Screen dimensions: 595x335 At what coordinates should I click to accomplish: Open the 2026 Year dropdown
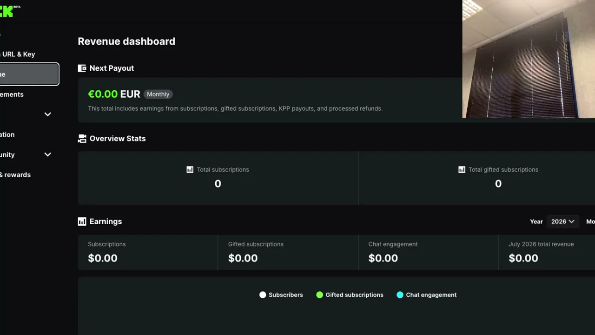coord(562,221)
